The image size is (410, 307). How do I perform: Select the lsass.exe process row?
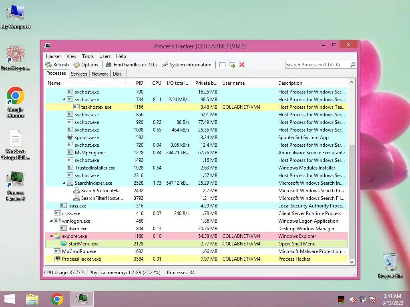(x=197, y=206)
